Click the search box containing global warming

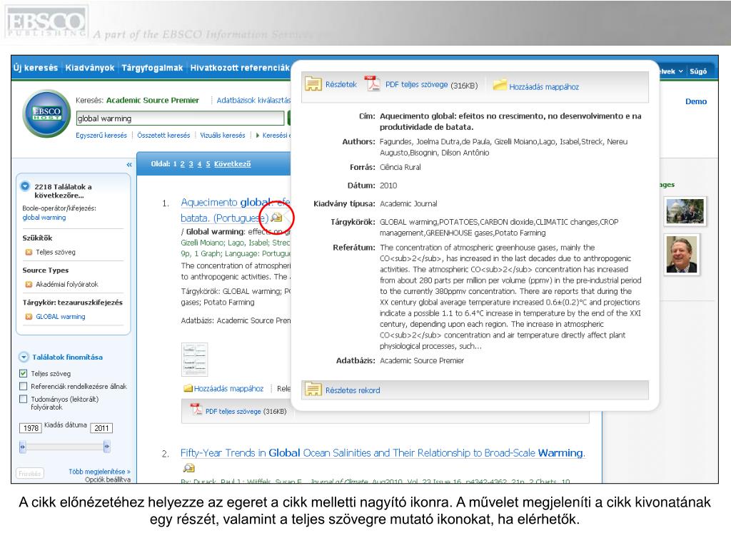tap(180, 118)
